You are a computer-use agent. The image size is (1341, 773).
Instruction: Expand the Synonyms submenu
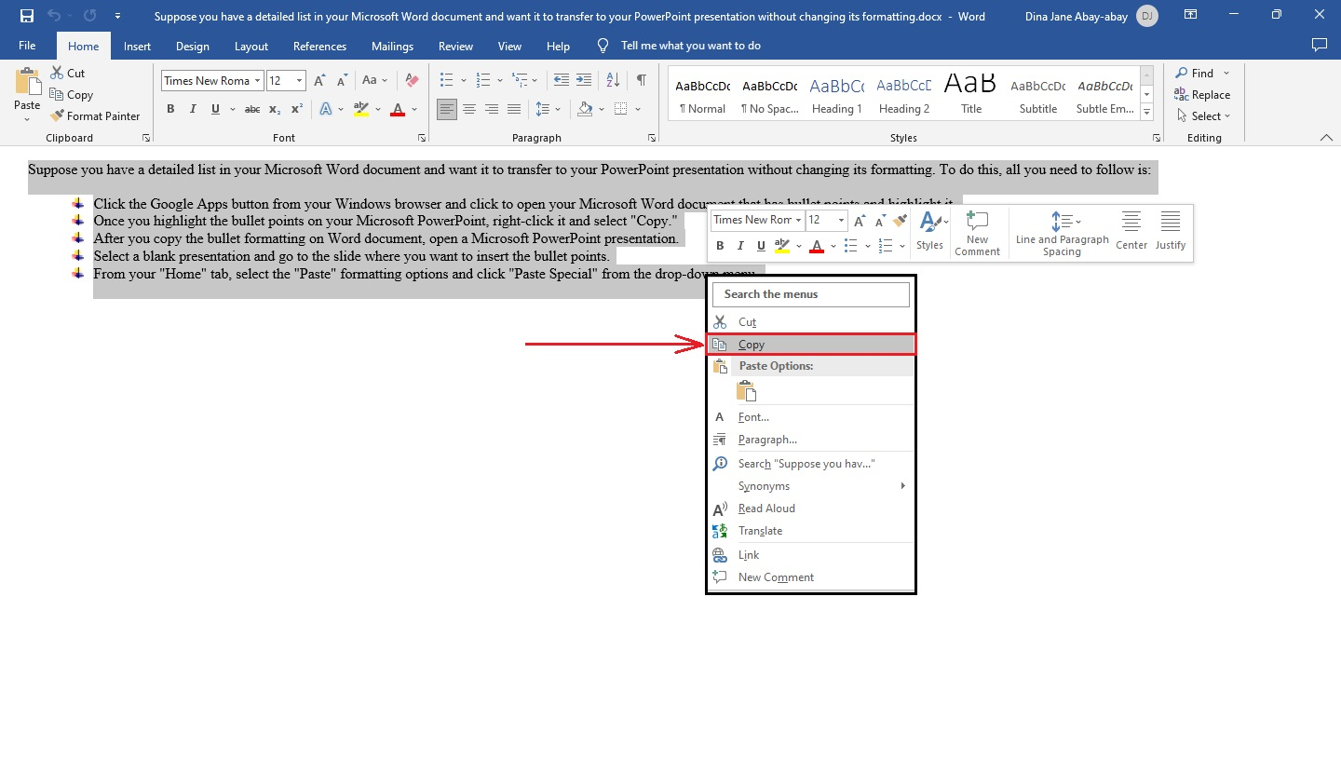[764, 485]
